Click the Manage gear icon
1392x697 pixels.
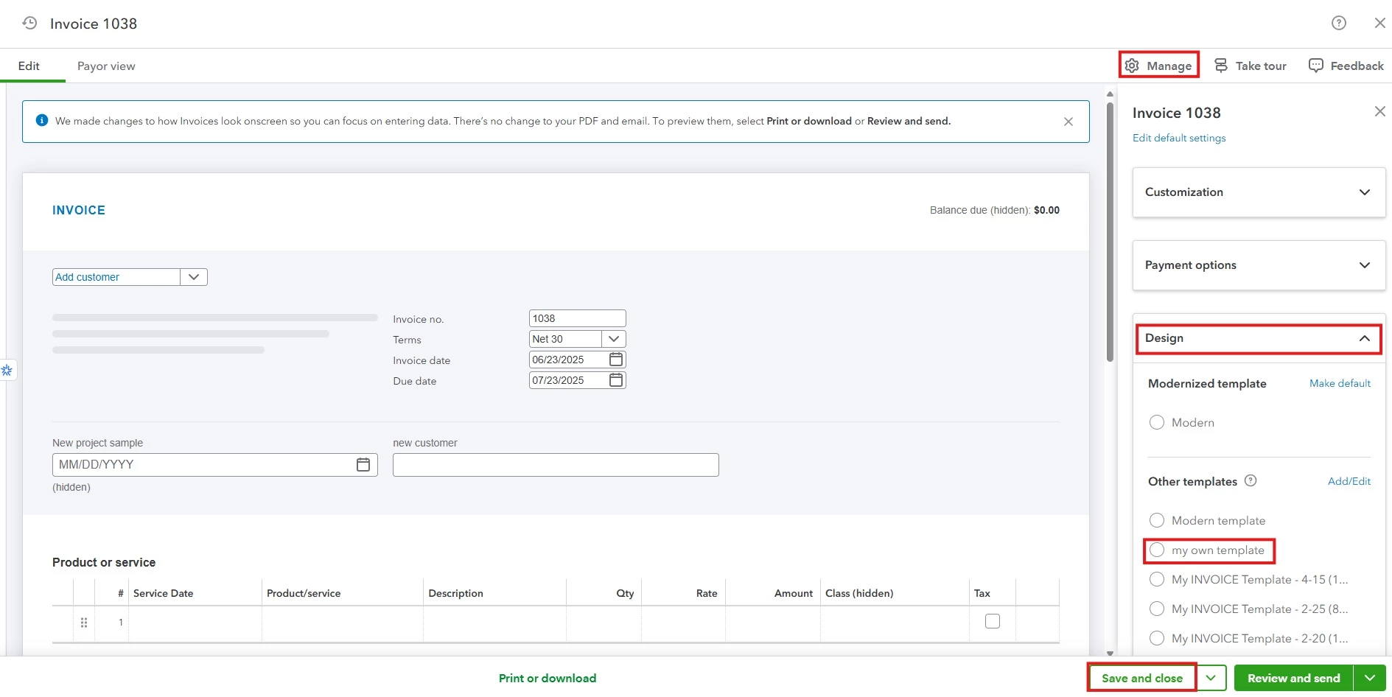coord(1132,66)
